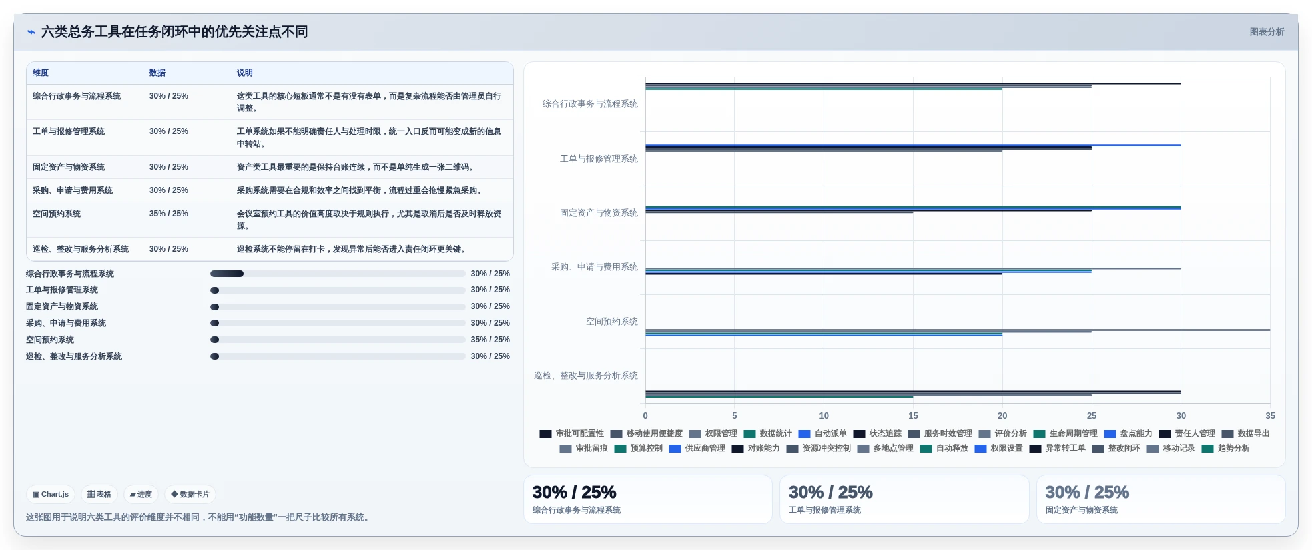Viewport: 1312px width, 550px height.
Task: Click the 表格 tag chip
Action: point(99,495)
